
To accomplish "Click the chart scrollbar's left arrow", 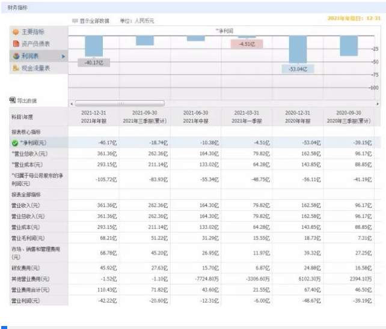I will pos(72,103).
